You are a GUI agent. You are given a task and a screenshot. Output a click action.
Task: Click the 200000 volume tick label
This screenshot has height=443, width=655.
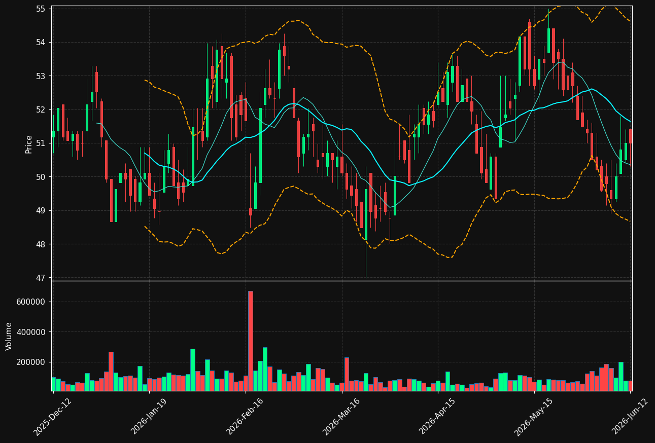pyautogui.click(x=31, y=362)
